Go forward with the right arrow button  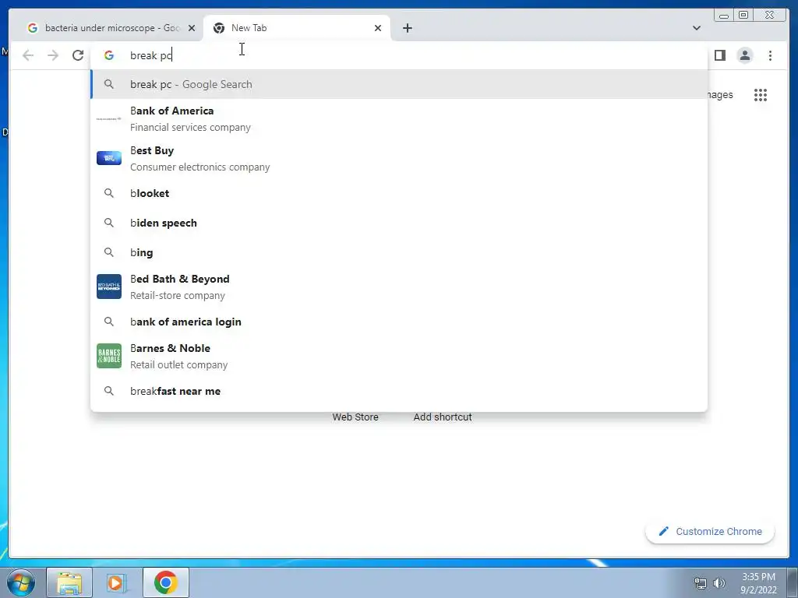click(53, 55)
